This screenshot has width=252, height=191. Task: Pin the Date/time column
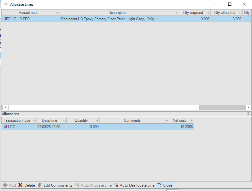pos(64,120)
